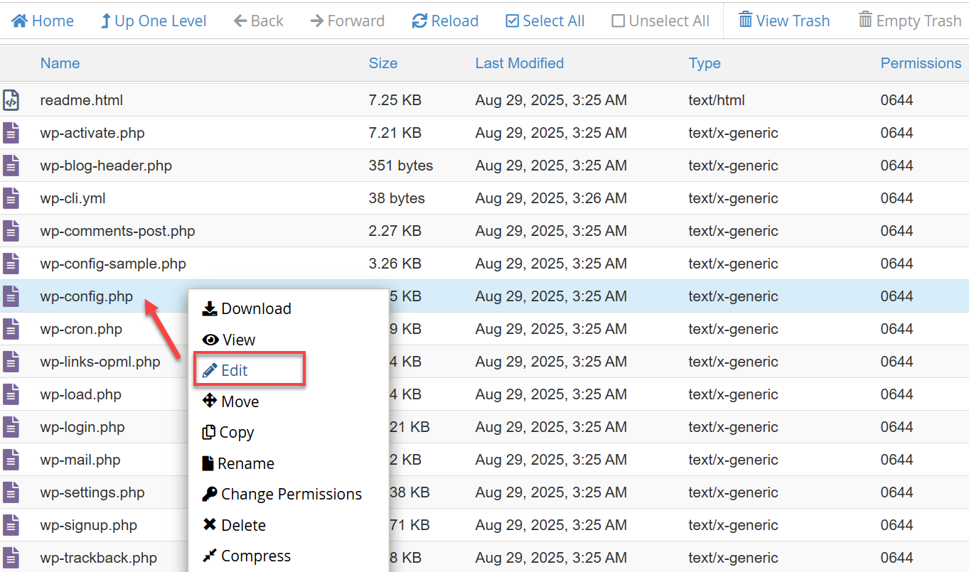This screenshot has width=969, height=572.
Task: Sort by Size column header
Action: (x=382, y=63)
